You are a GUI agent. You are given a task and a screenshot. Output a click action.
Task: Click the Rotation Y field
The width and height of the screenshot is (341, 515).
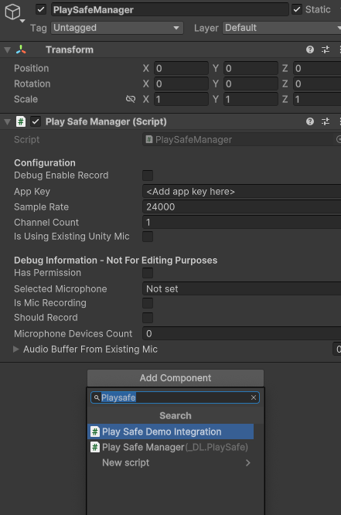(251, 84)
